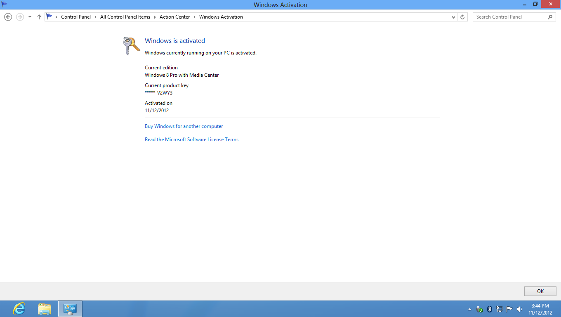Click the Back navigation arrow
561x317 pixels.
tap(8, 17)
